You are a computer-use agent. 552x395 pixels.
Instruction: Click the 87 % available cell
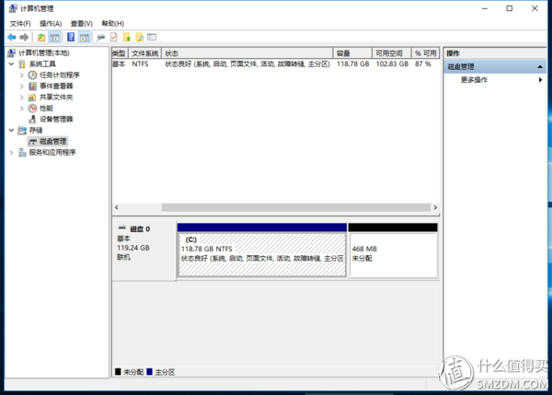click(x=423, y=64)
